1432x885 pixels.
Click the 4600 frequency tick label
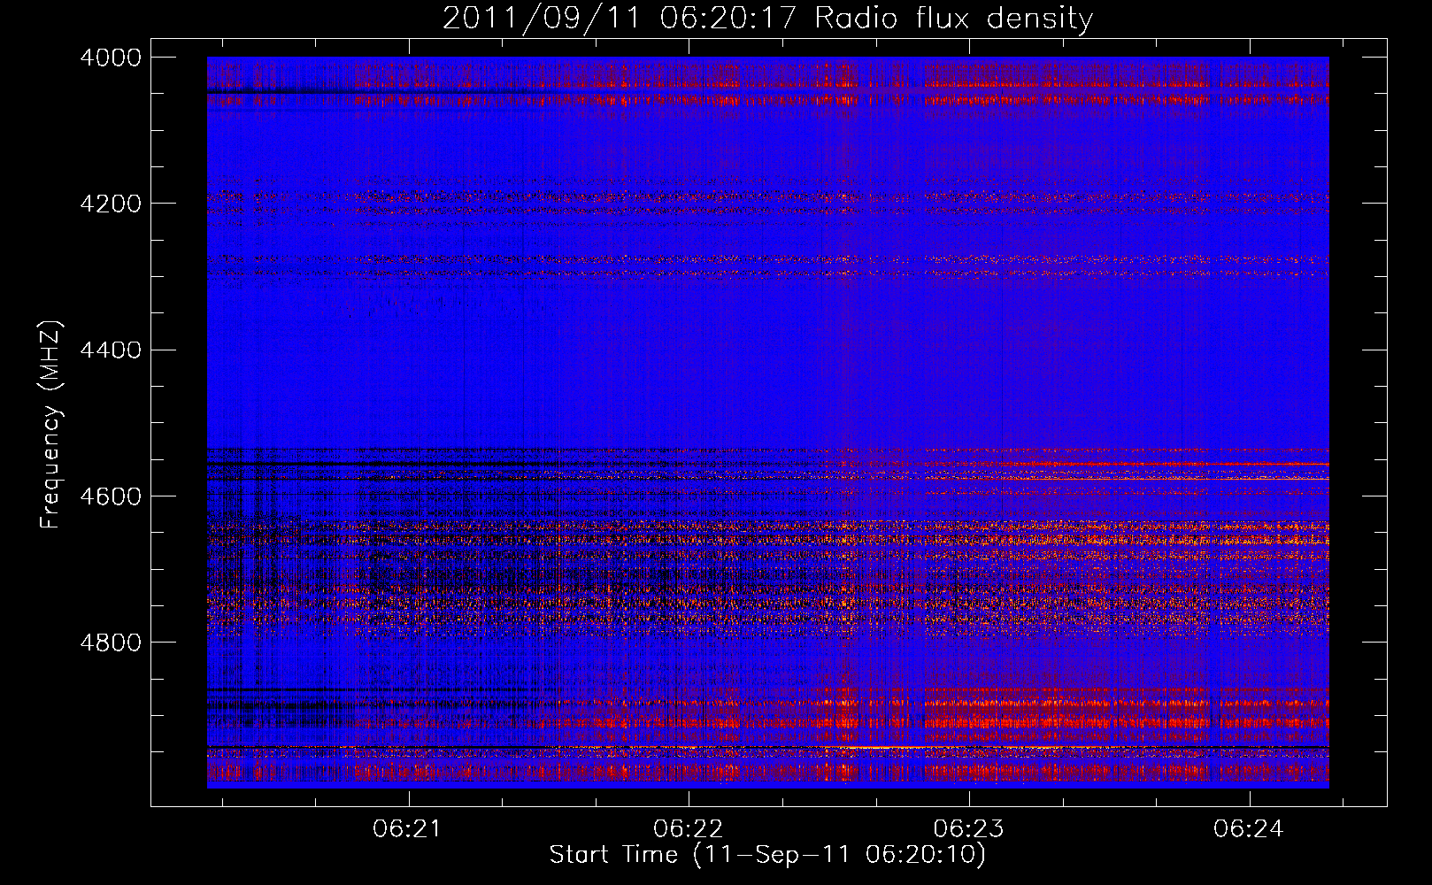(x=111, y=496)
